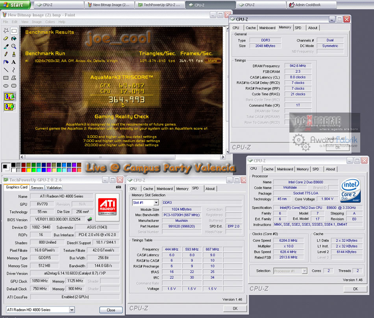The image size is (374, 318).
Task: Choose the Pencil tool in Paint
Action: click(x=6, y=54)
